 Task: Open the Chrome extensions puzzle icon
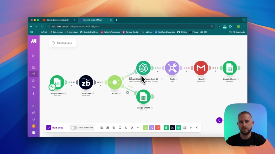(230, 27)
